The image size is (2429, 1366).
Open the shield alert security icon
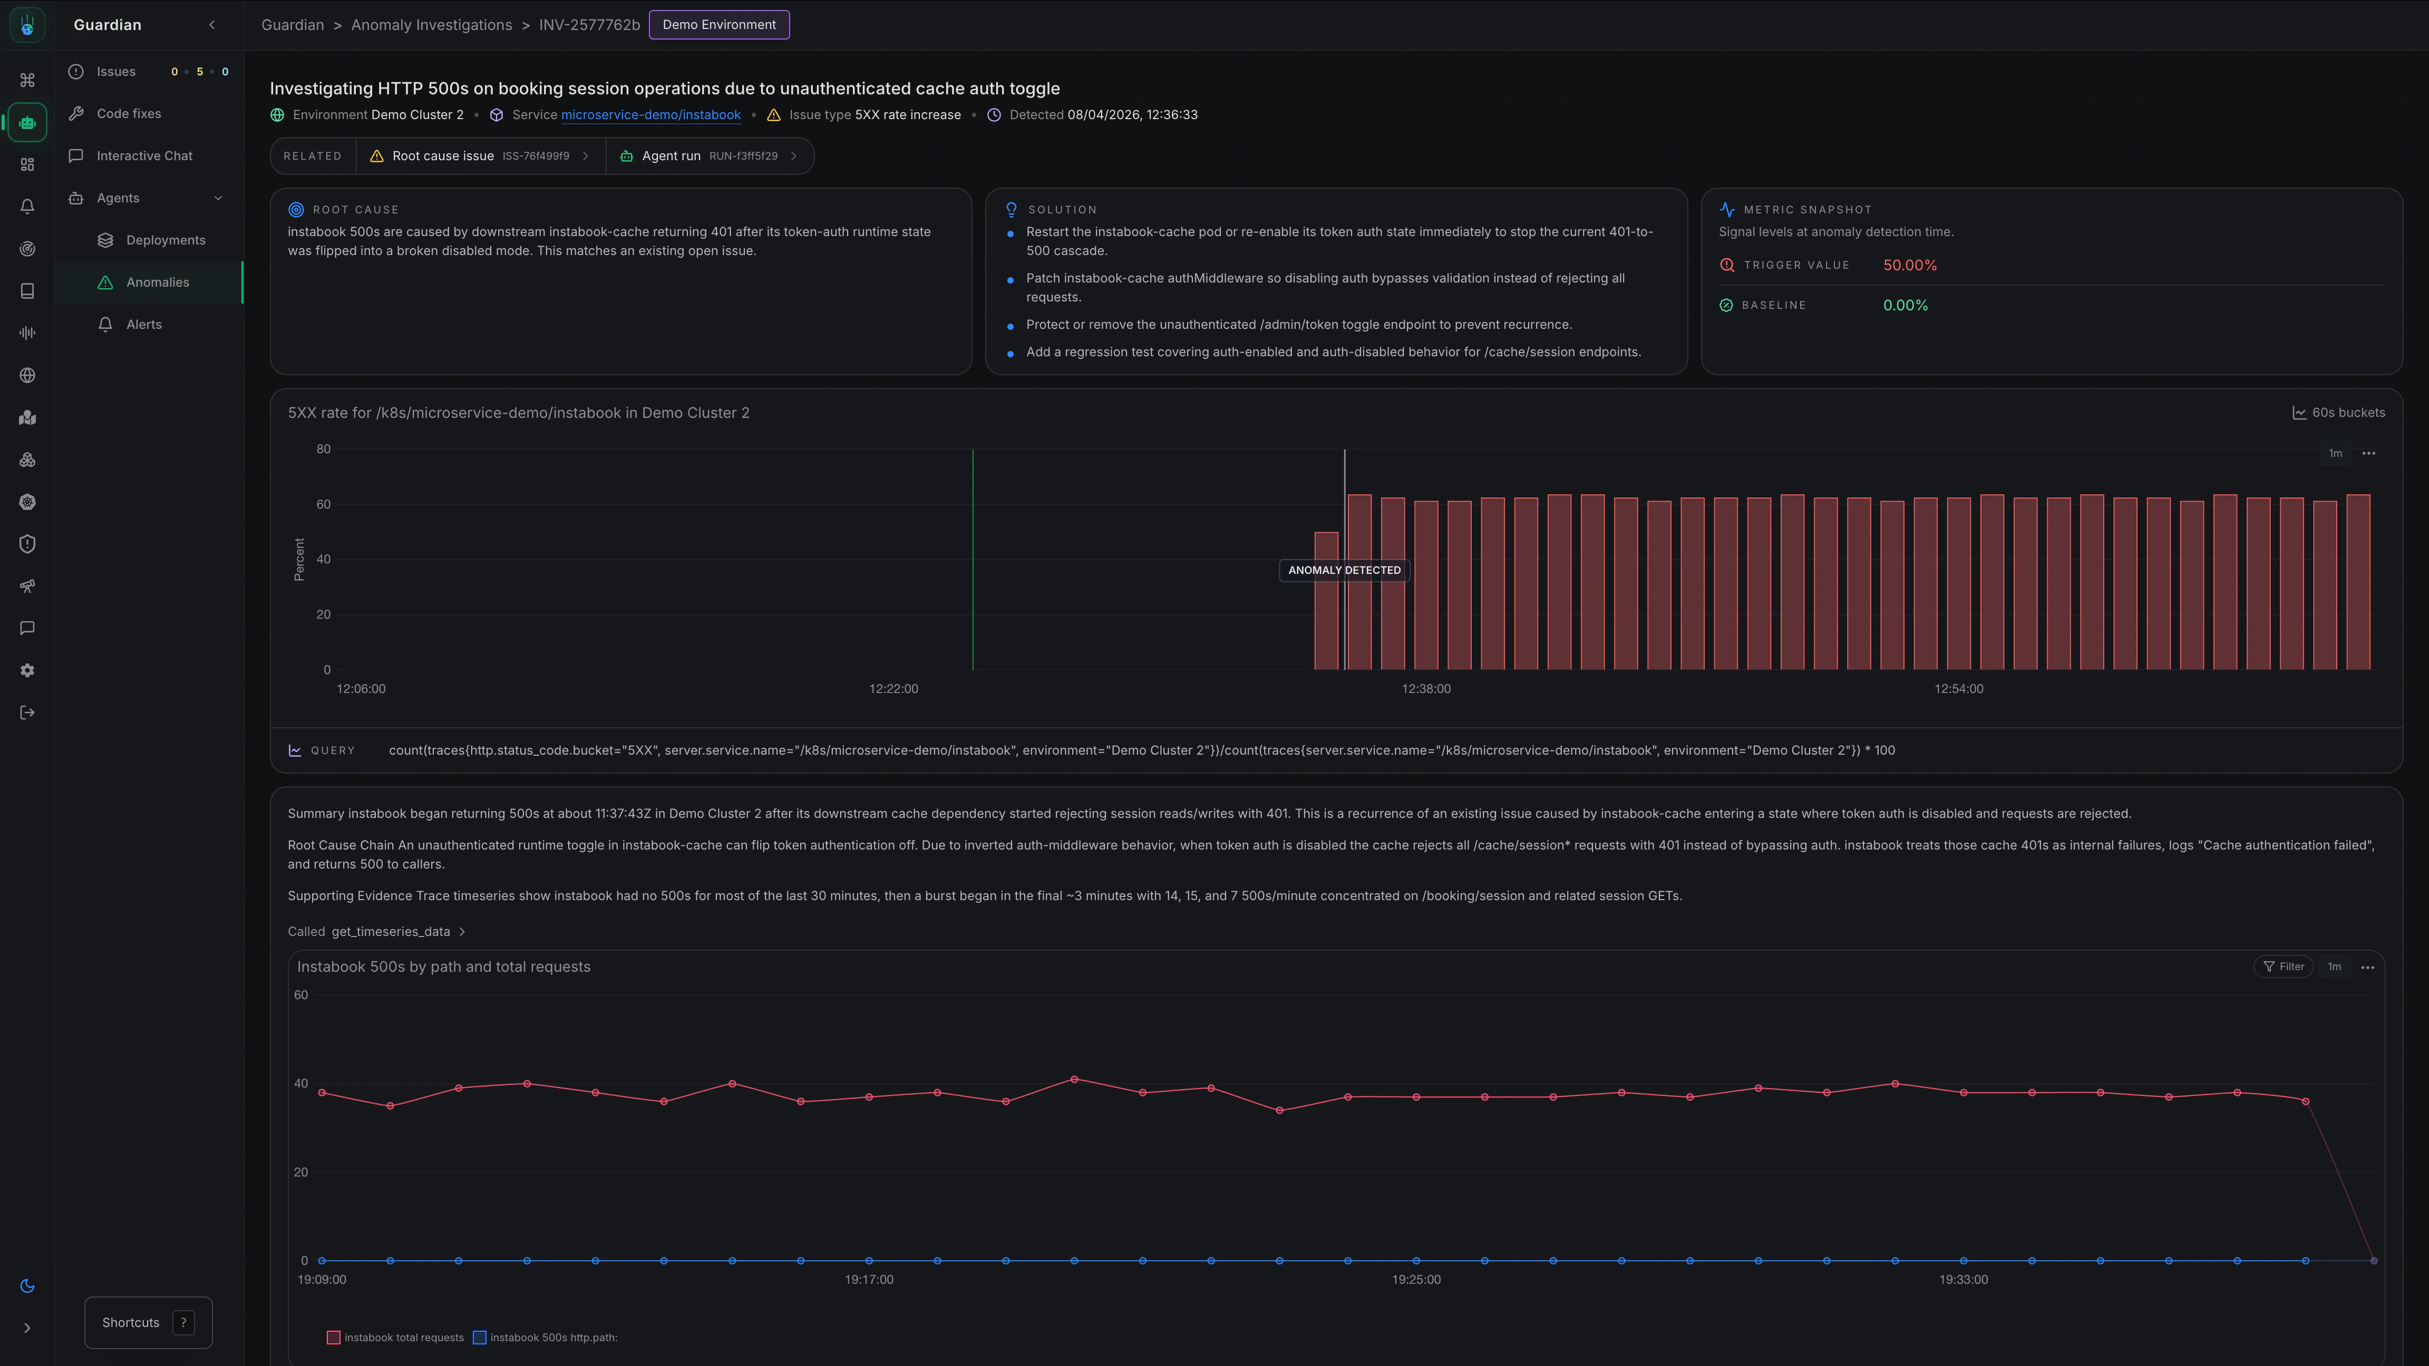pos(27,544)
